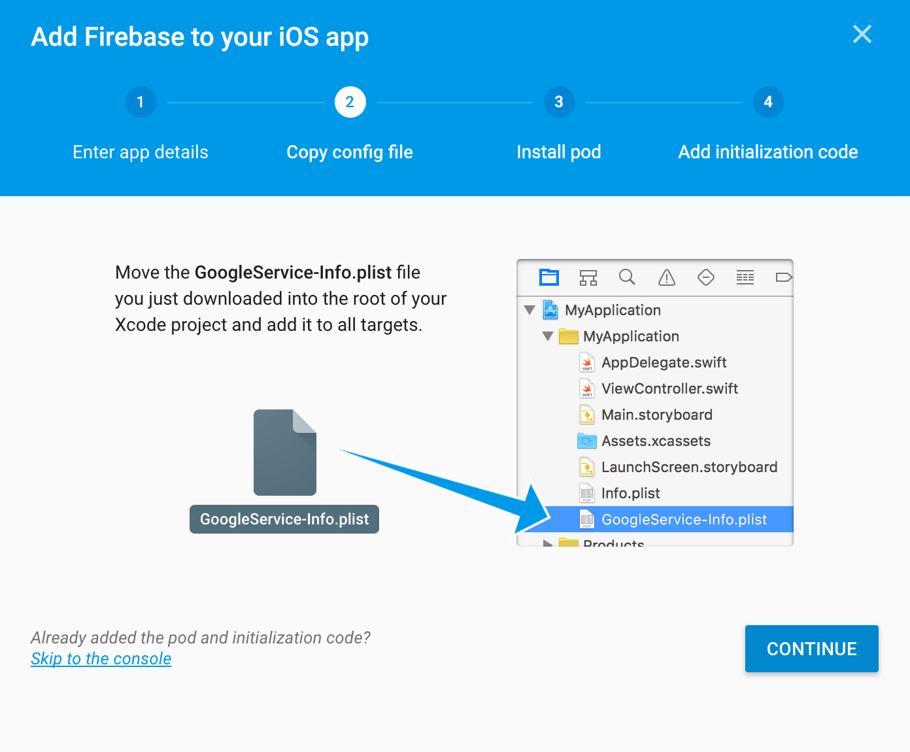Viewport: 910px width, 752px height.
Task: Collapse the MyApplication project root triangle
Action: (x=530, y=310)
